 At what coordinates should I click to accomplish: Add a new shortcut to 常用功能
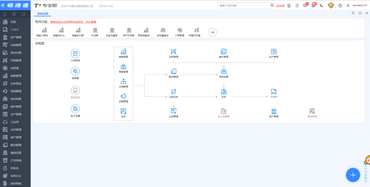coord(213,32)
